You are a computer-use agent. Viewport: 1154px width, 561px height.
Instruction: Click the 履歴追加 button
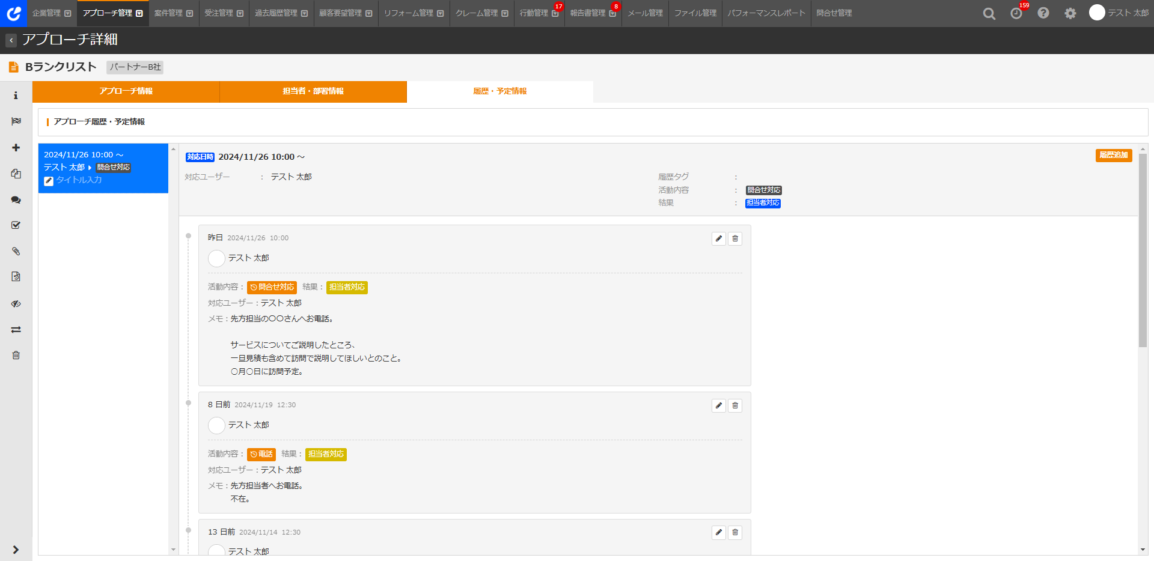[x=1114, y=155]
